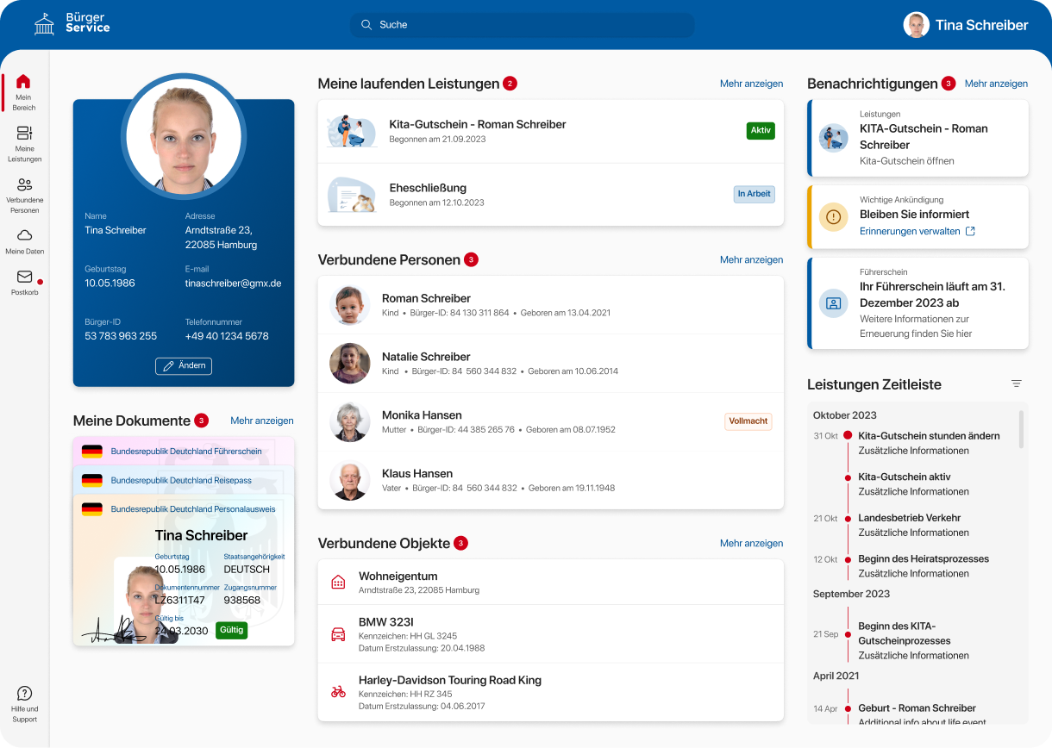The height and width of the screenshot is (748, 1052).
Task: Click the Harley-Davidson motorcycle icon
Action: point(338,692)
